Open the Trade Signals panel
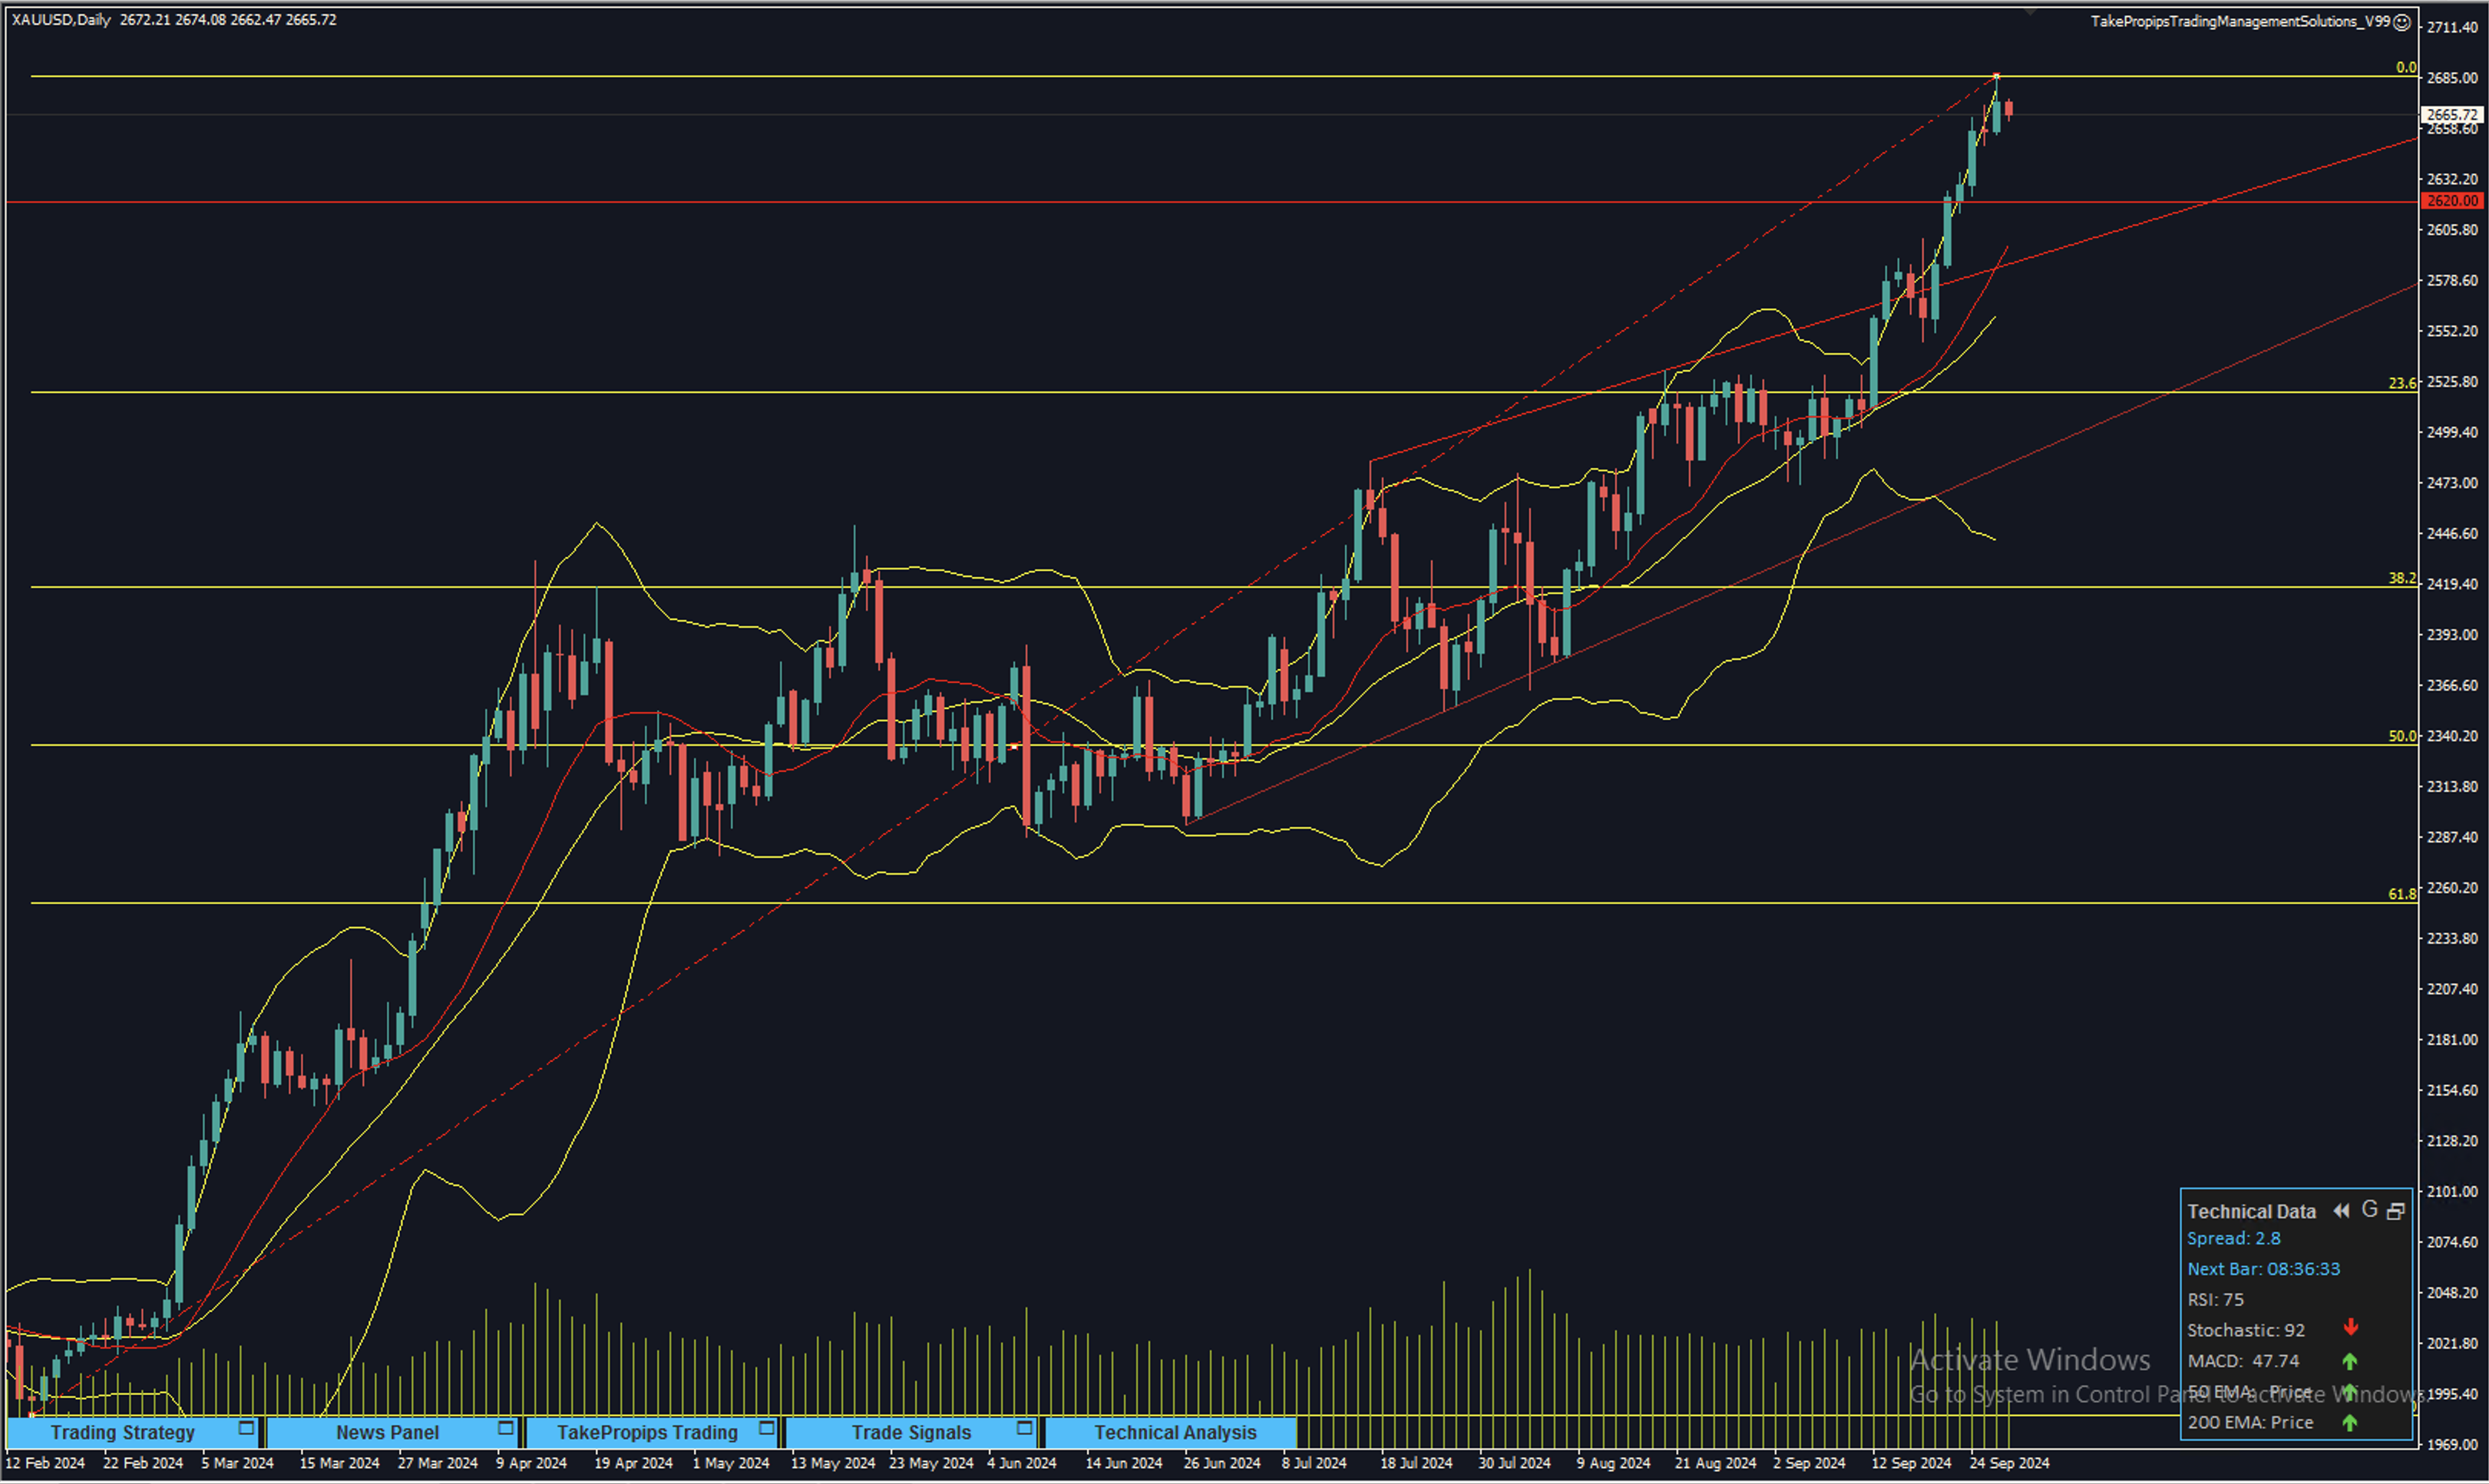Image resolution: width=2489 pixels, height=1484 pixels. click(911, 1432)
